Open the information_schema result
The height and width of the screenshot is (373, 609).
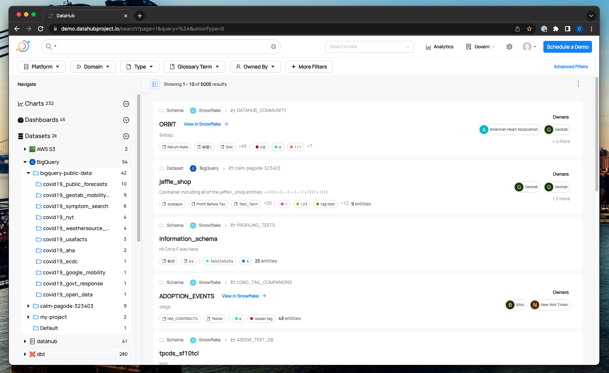[188, 239]
